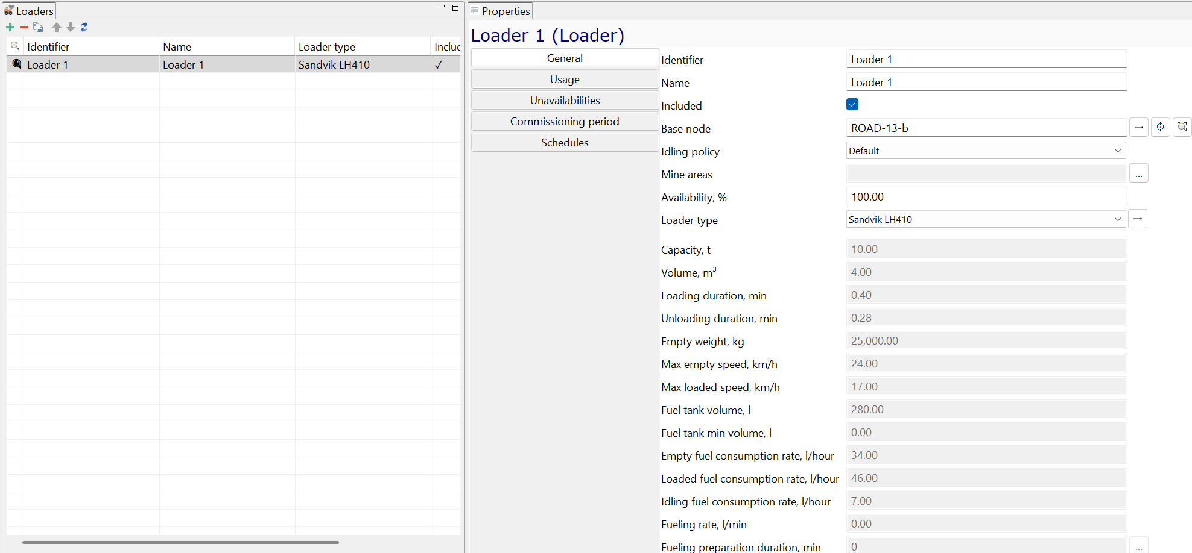Click the Empty weight value 25,000.00

click(x=986, y=340)
